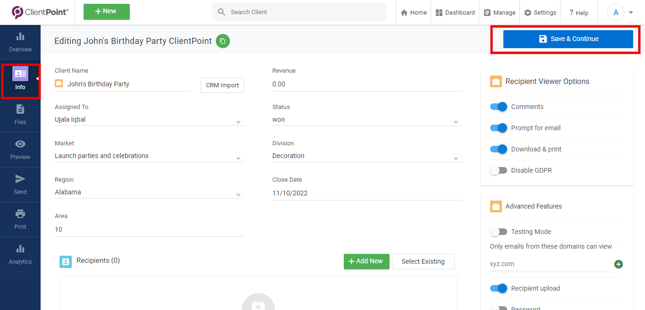Enable Testing Mode
The image size is (645, 310).
(x=499, y=232)
